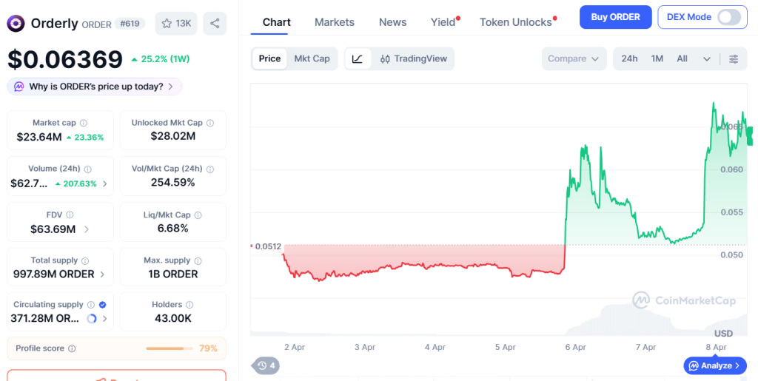This screenshot has height=381, width=758.
Task: Click the circulating supply progress ring icon
Action: [x=91, y=319]
